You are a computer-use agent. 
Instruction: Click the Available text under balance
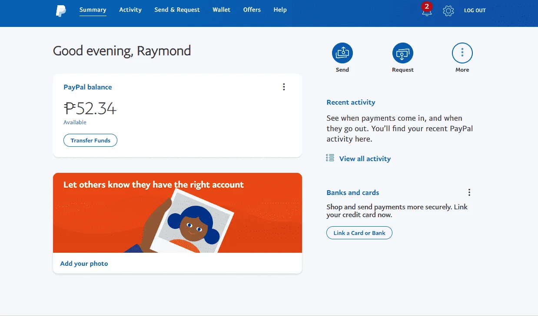click(x=75, y=122)
